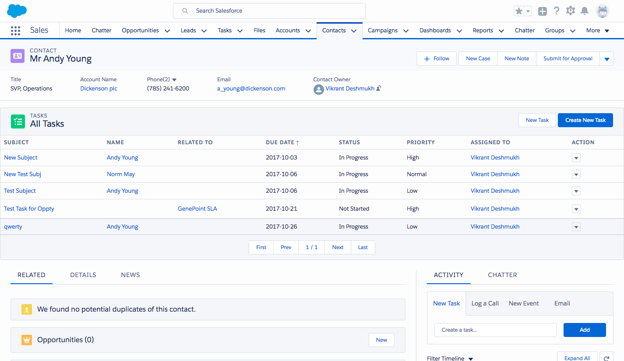This screenshot has width=624, height=361.
Task: Select the New Event tab
Action: [x=524, y=303]
